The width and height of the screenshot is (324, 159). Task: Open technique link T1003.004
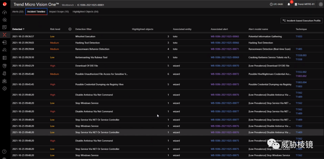tap(301, 82)
